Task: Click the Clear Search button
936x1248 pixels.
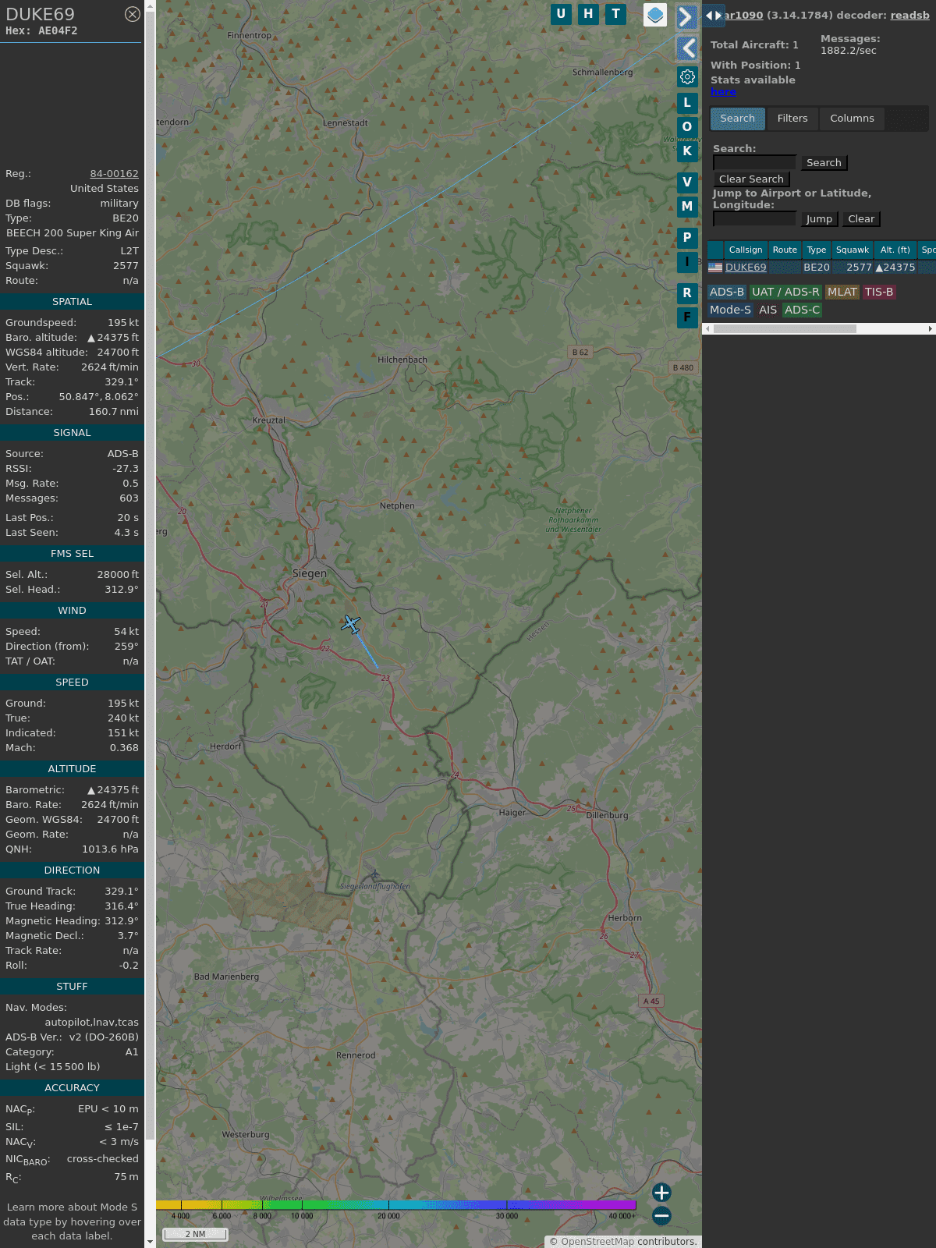Action: (x=751, y=179)
